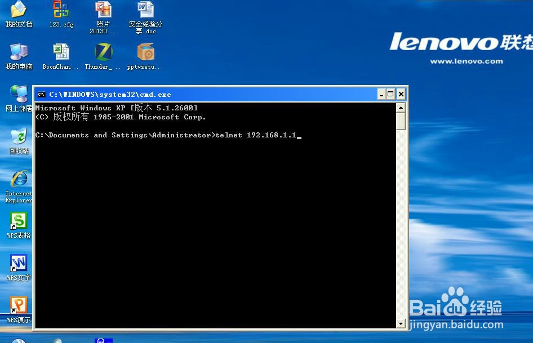Image resolution: width=533 pixels, height=343 pixels.
Task: Click the cmd vertical scrollbar thumb
Action: click(401, 121)
